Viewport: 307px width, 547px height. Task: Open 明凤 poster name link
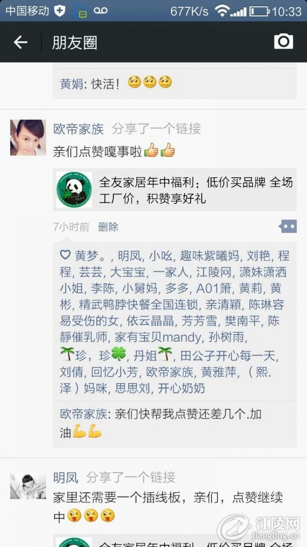coord(66,477)
